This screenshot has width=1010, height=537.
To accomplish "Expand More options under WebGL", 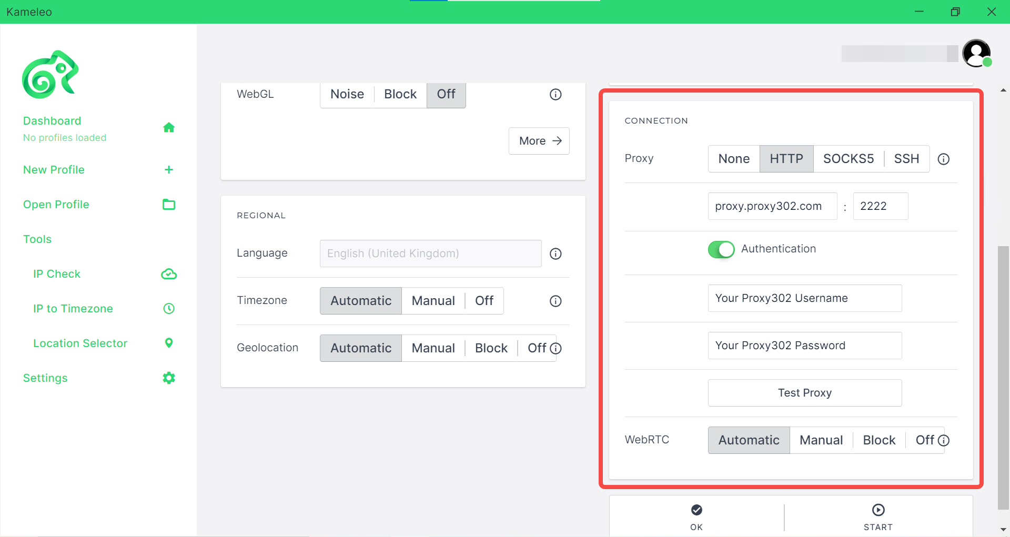I will pos(539,141).
